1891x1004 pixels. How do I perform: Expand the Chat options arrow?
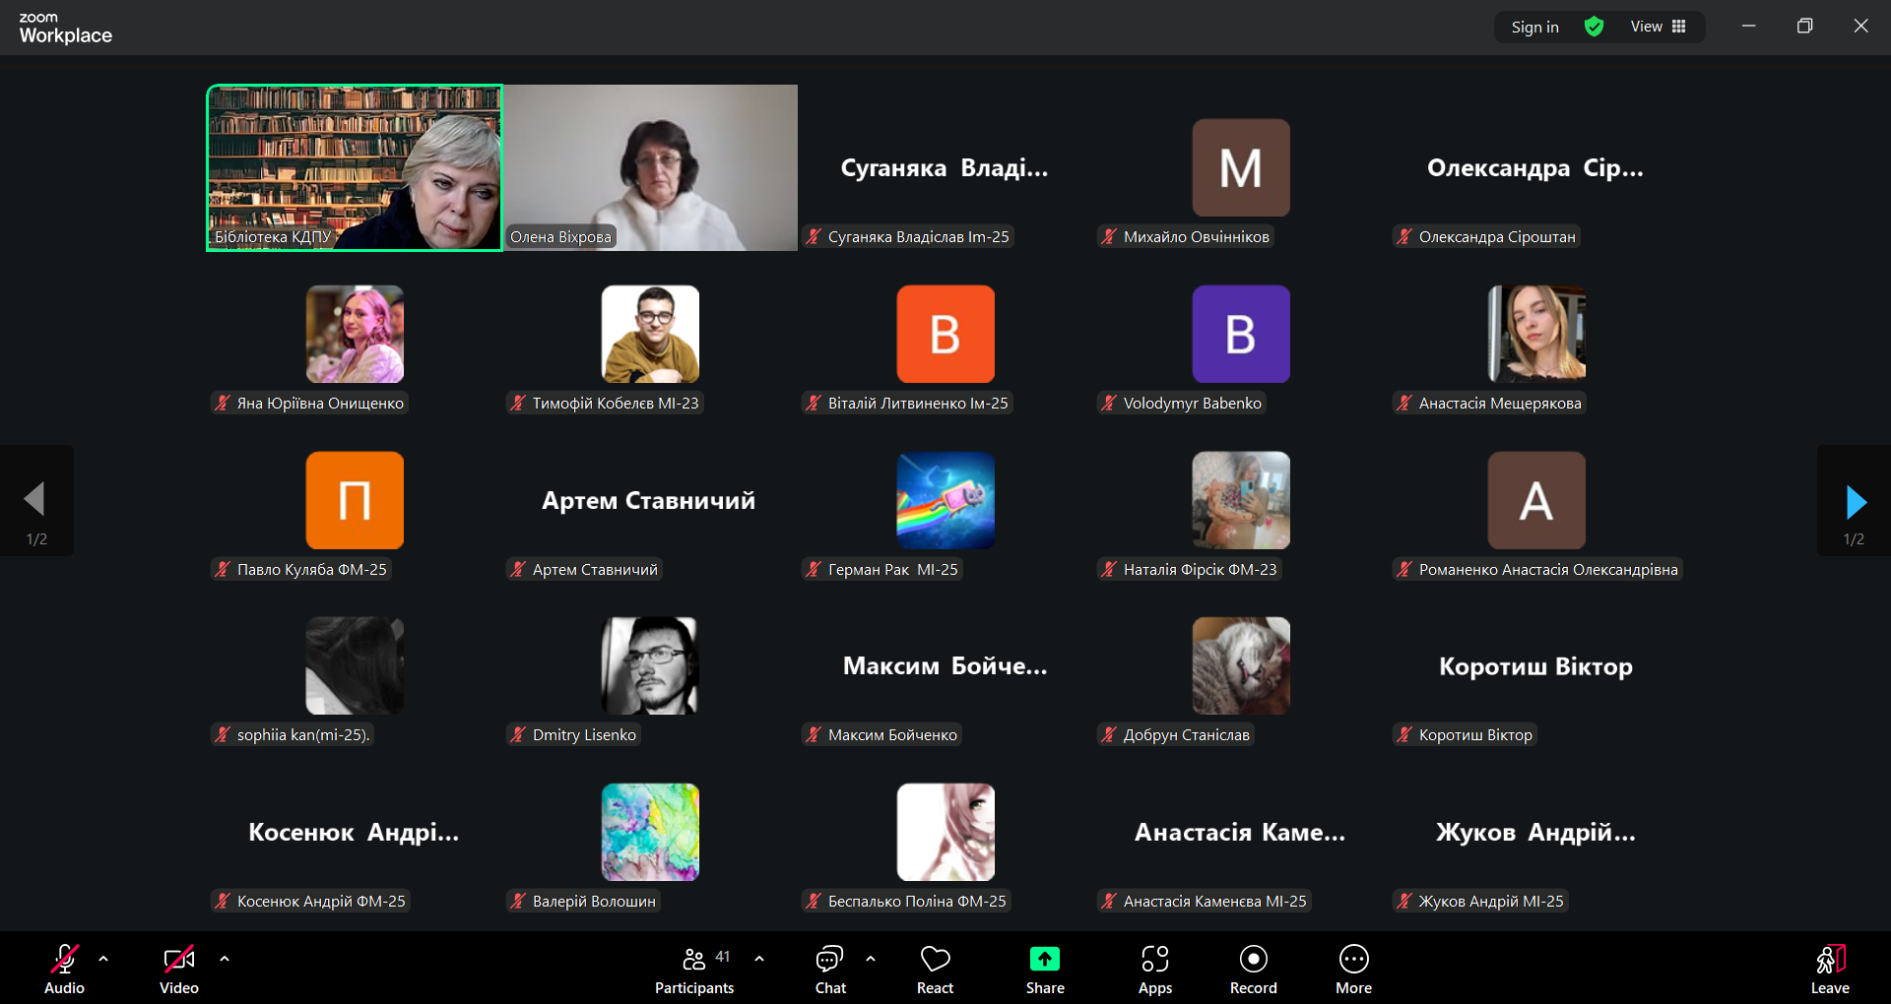point(871,958)
